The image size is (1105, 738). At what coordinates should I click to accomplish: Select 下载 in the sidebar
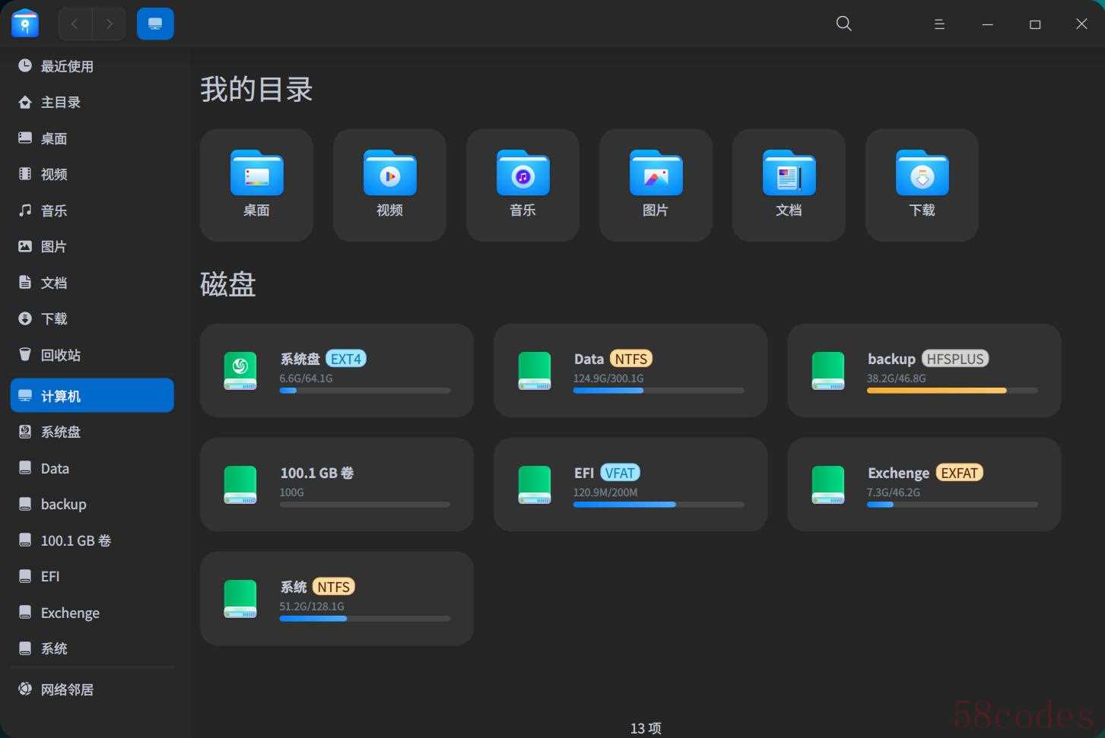pyautogui.click(x=92, y=318)
